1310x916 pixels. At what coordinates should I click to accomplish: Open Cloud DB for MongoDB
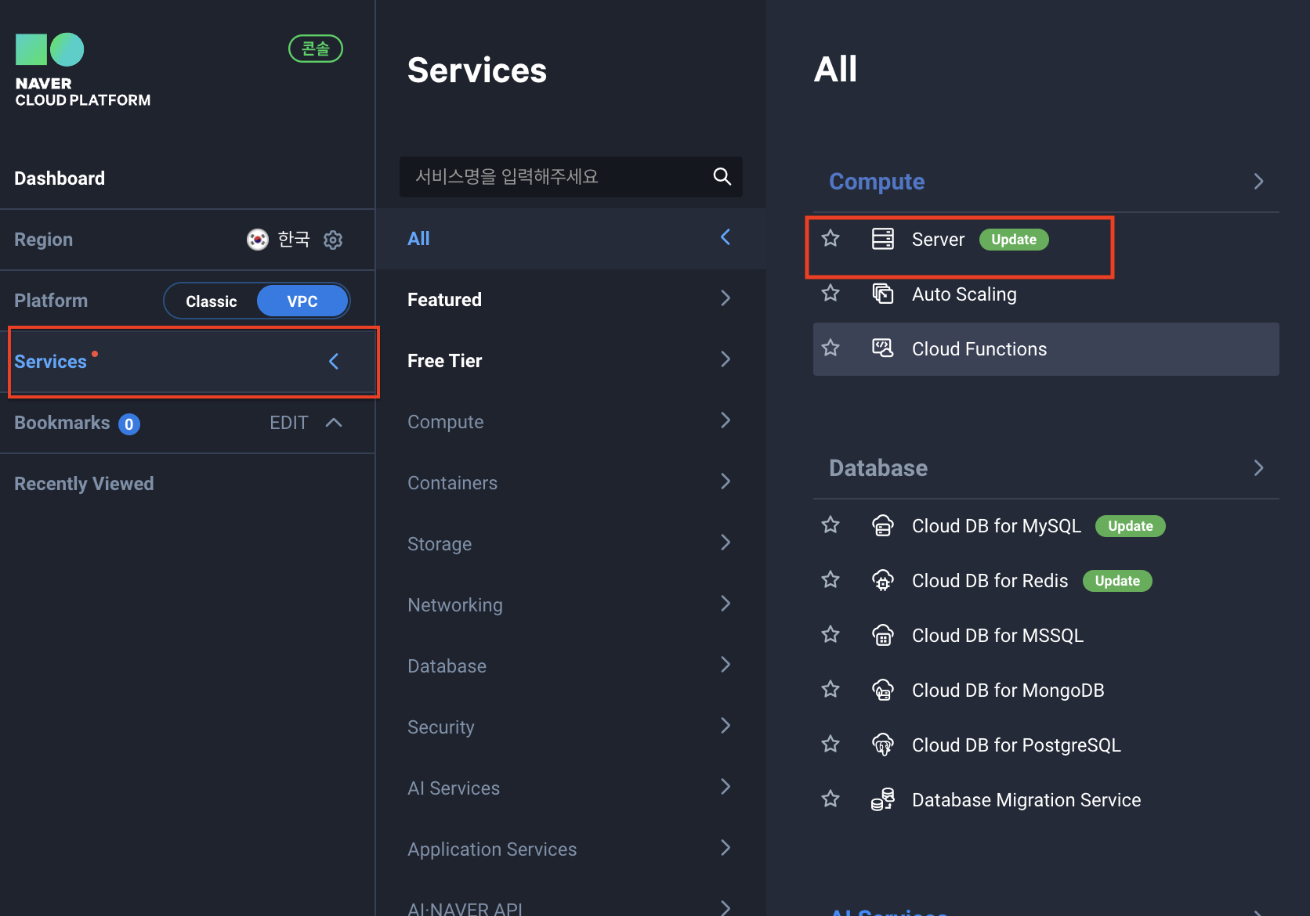point(1008,691)
